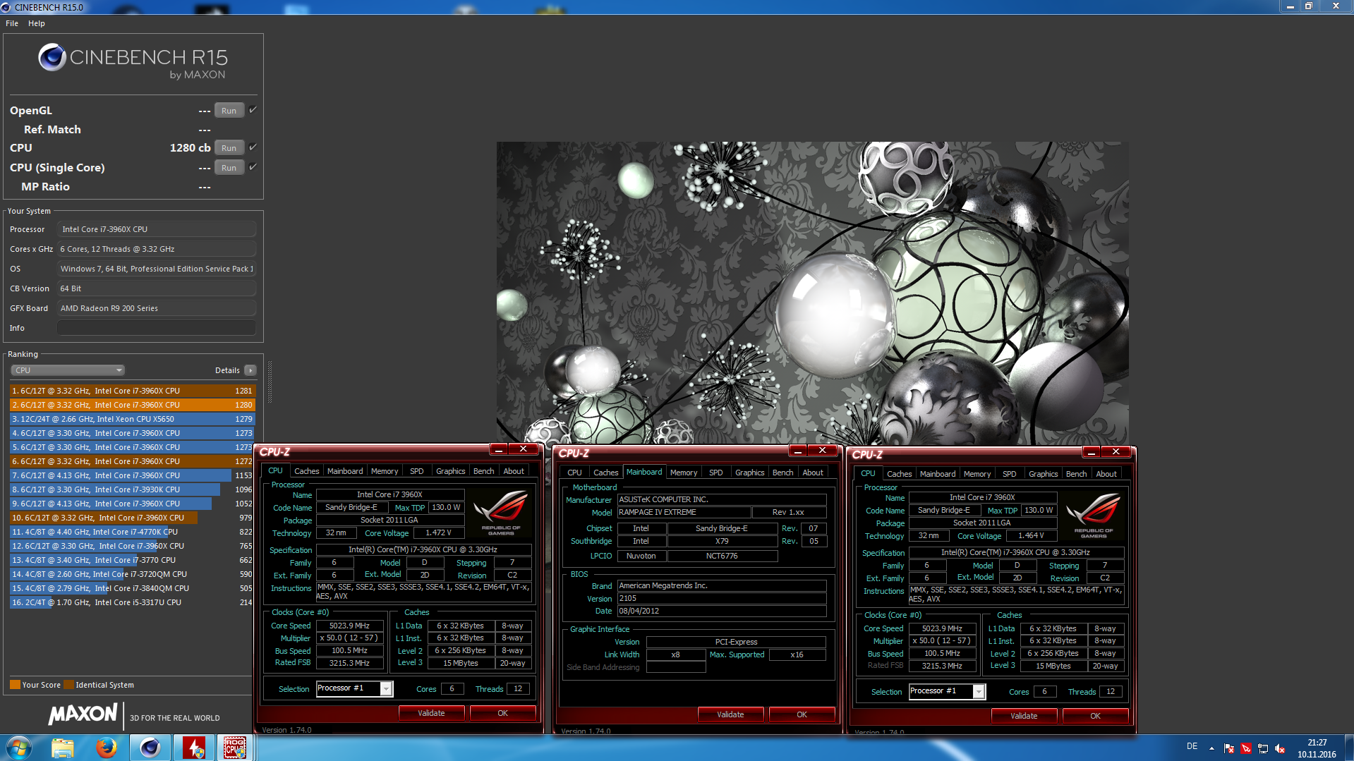Click OK in right CPU-Z window

click(x=1095, y=716)
